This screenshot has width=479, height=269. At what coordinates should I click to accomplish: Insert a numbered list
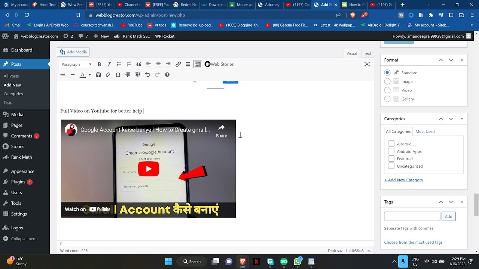(129, 64)
